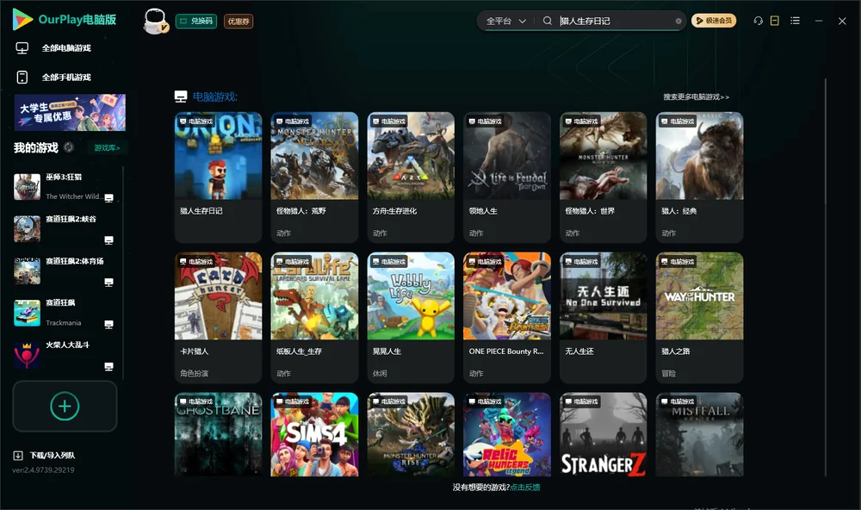Expand the 游戏库> library link

tap(107, 148)
